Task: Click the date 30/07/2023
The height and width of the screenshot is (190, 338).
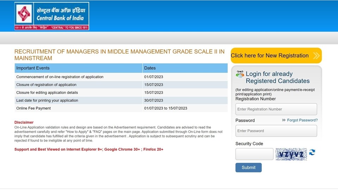Action: click(154, 100)
